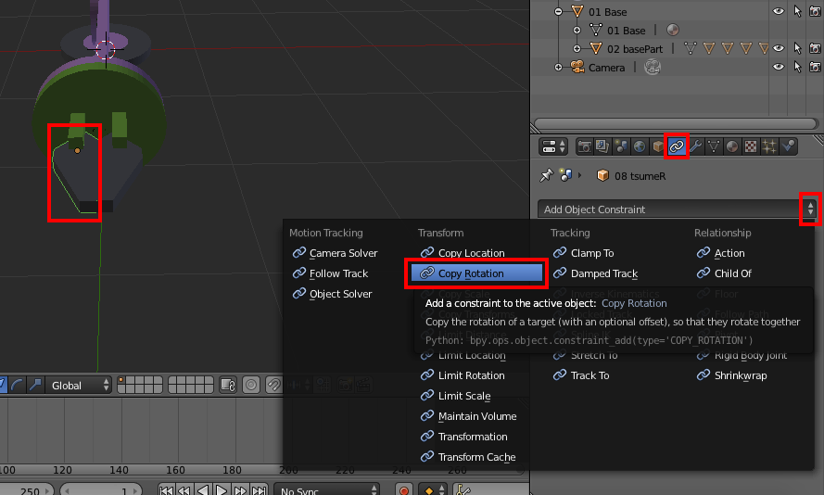Toggle selectability arrow for 02 basePart

coord(797,48)
